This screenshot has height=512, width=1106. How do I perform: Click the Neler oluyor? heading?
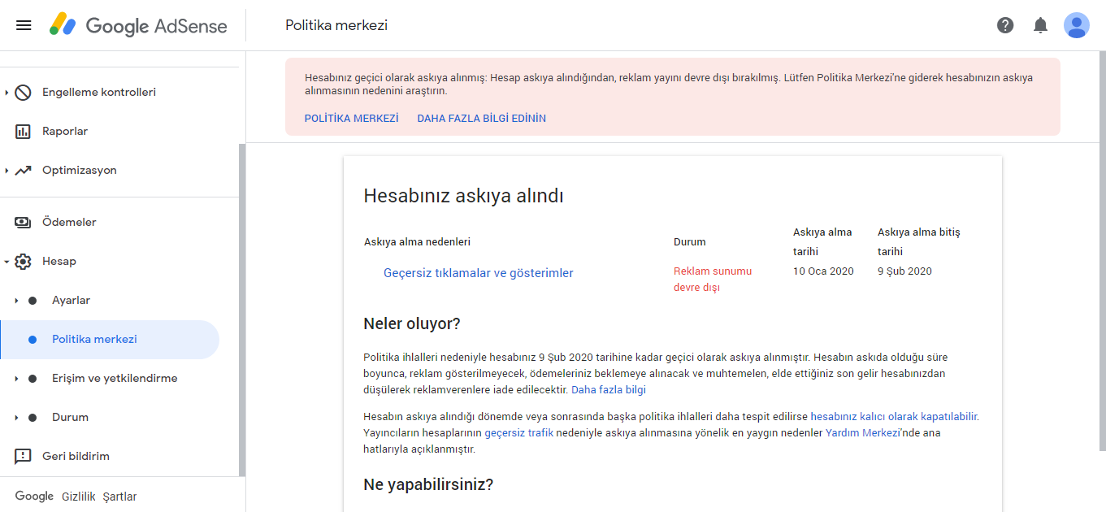pyautogui.click(x=412, y=323)
